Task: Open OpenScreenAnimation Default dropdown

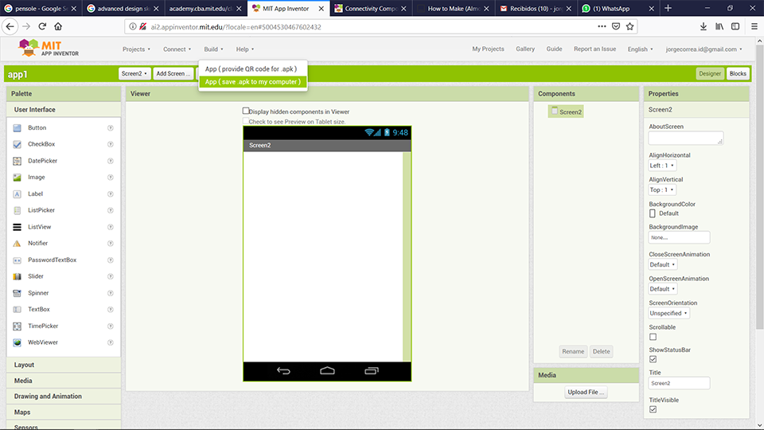Action: tap(663, 289)
